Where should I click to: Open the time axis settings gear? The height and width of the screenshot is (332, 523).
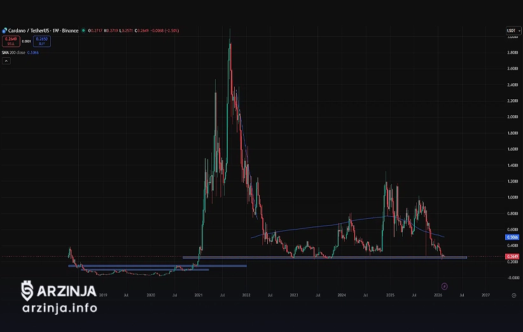(513, 295)
